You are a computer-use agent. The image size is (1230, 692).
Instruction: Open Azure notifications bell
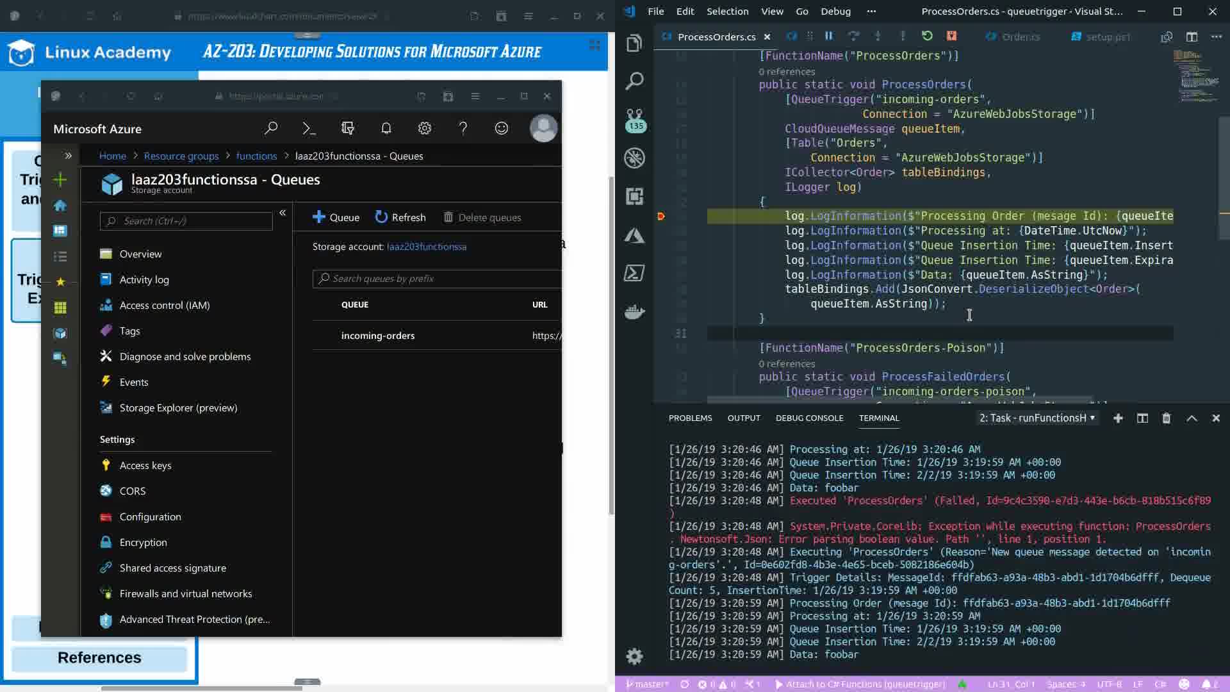point(386,129)
